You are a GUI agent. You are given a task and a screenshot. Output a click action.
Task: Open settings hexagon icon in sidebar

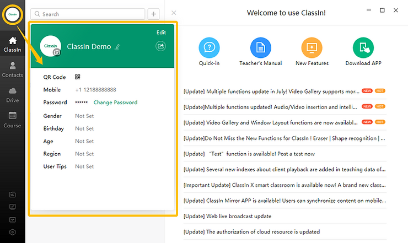click(12, 233)
